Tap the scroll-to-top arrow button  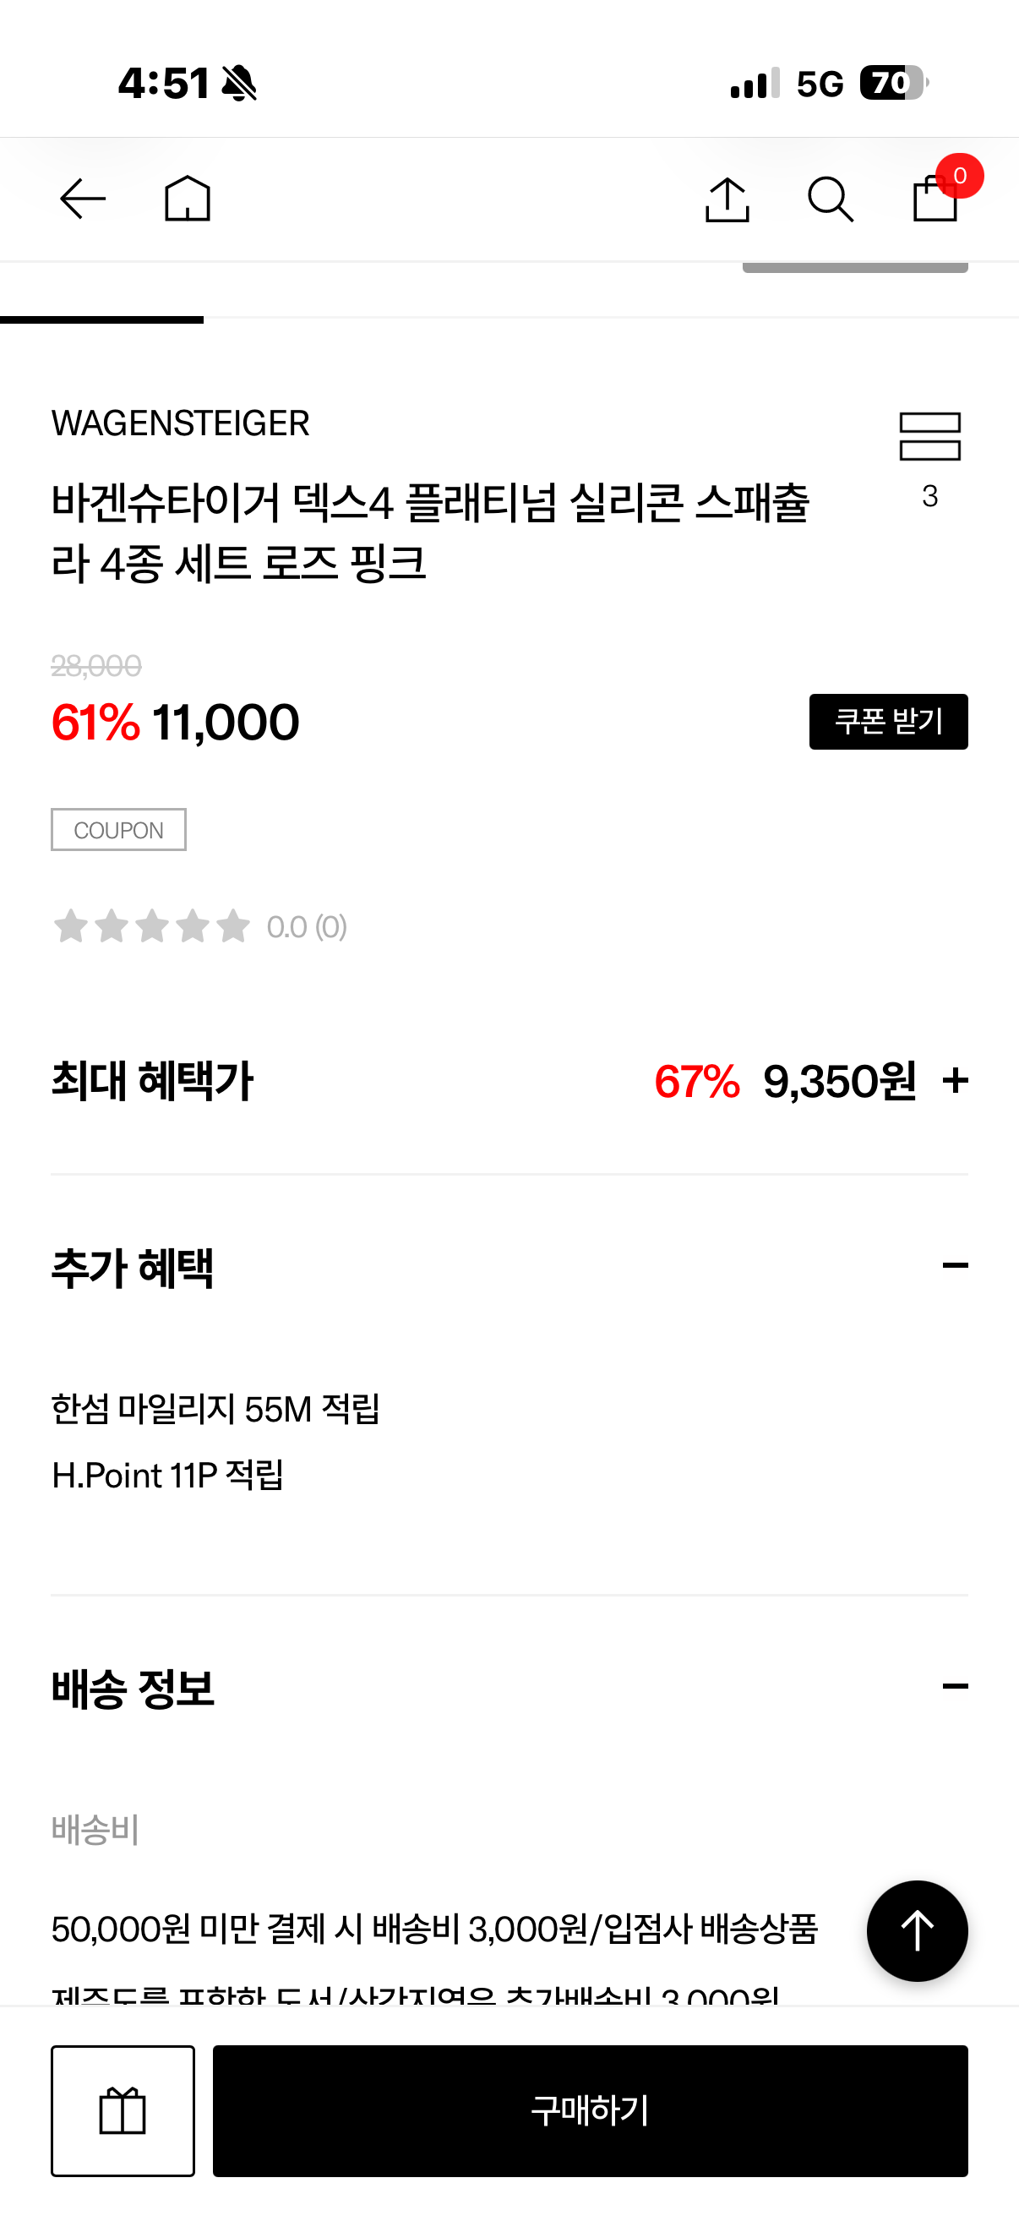coord(917,1930)
